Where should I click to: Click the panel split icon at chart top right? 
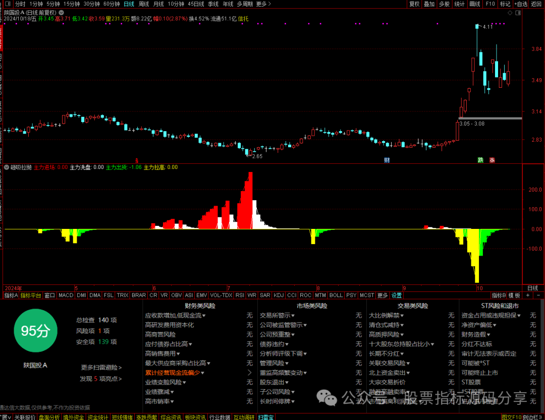pos(518,13)
